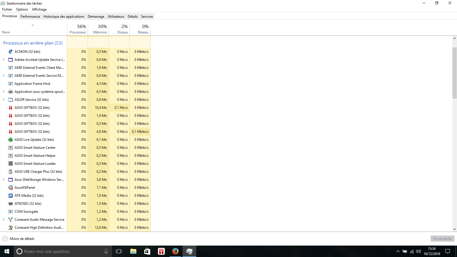This screenshot has height=257, width=457.
Task: Click the ATK Media icon
Action: pyautogui.click(x=11, y=196)
